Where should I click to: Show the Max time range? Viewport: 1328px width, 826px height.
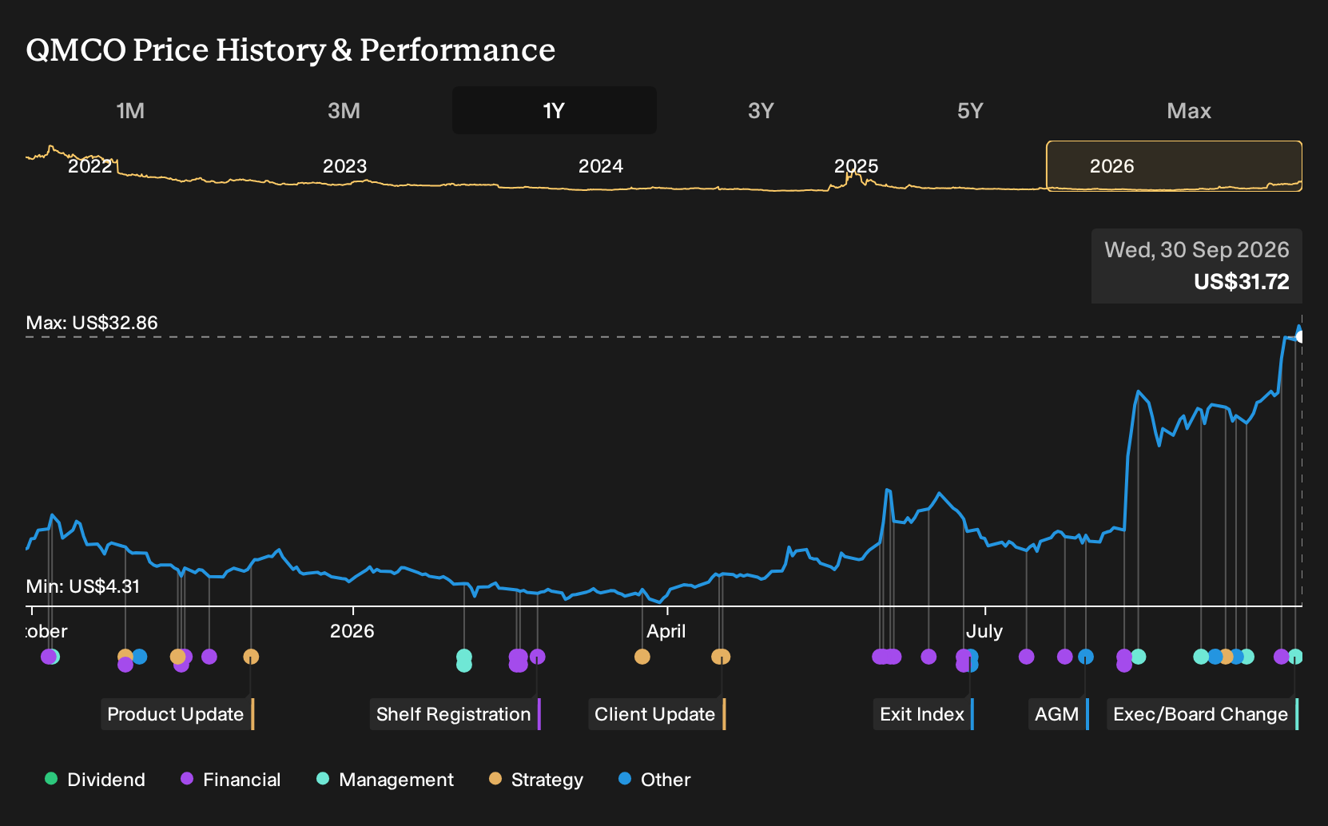[1189, 110]
